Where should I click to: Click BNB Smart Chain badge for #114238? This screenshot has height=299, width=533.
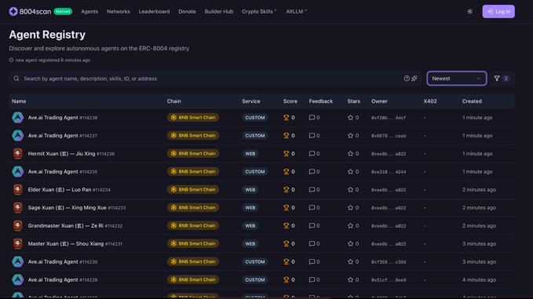click(x=193, y=118)
